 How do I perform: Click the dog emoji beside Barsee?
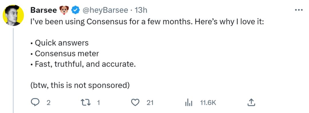pyautogui.click(x=64, y=10)
